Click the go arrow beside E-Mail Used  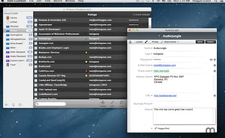(x=215, y=65)
